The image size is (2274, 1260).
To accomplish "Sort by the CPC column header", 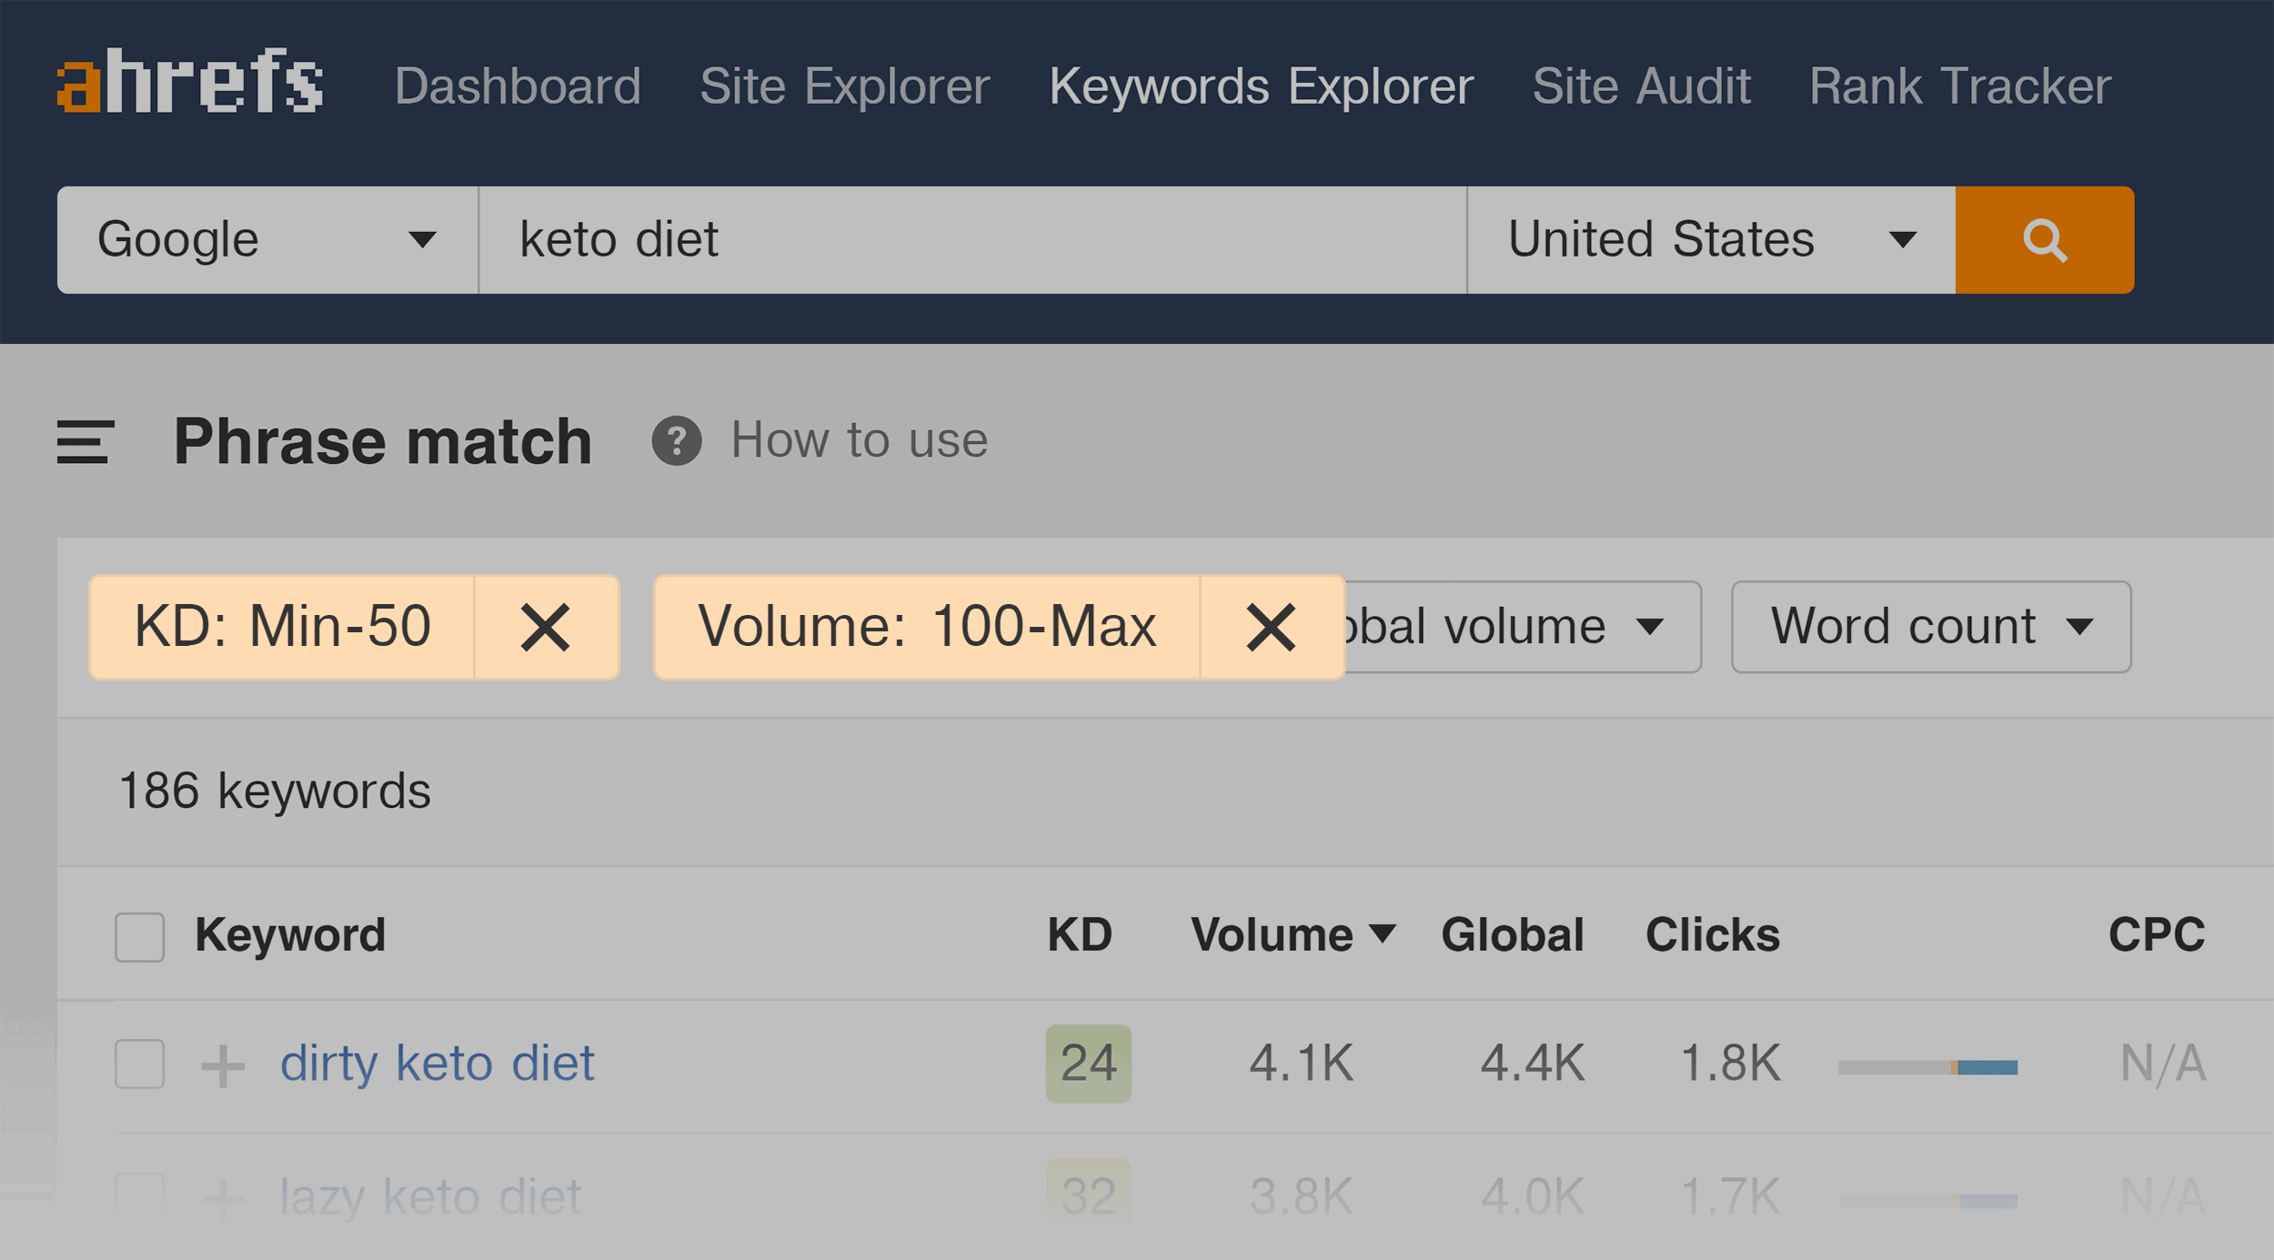I will pyautogui.click(x=2156, y=935).
